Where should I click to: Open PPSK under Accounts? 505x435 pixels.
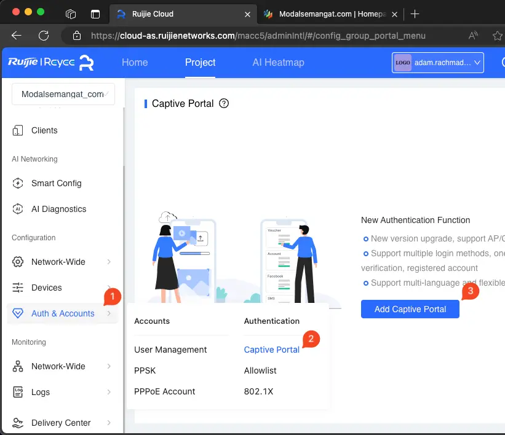145,370
